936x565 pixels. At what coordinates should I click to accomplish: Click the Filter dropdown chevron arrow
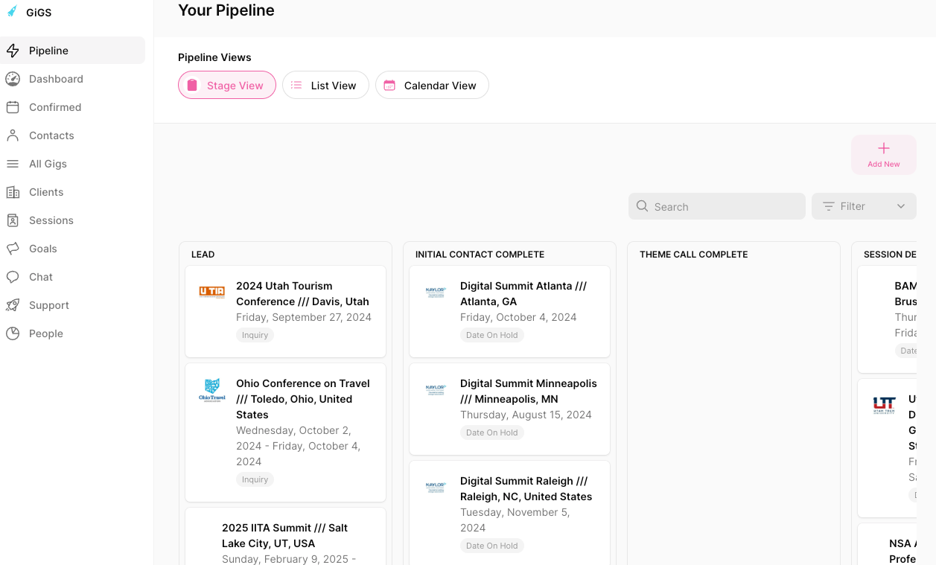[x=901, y=206]
